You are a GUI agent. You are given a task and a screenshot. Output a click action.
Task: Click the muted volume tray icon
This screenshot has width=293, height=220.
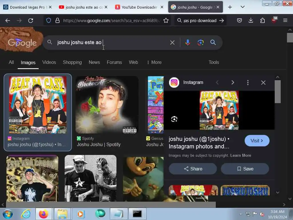[x=262, y=214]
